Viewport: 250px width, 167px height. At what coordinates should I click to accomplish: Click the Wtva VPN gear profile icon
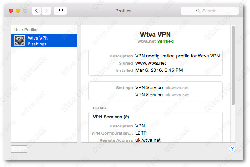[x=20, y=41]
